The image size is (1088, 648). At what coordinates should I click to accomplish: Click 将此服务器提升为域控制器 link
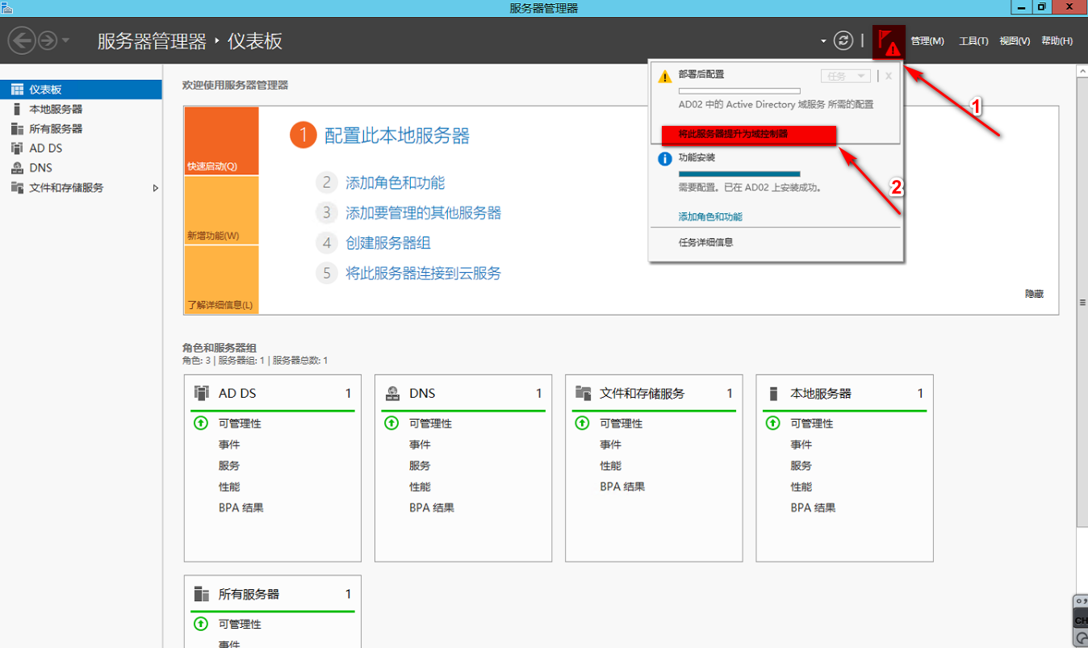733,134
